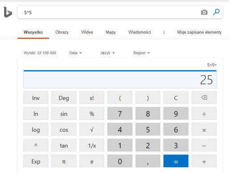Insert pi with the π key
Screen dimensions: 229x173
(x=64, y=161)
